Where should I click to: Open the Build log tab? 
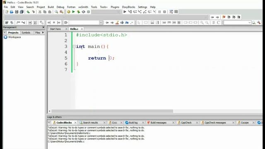[133, 123]
